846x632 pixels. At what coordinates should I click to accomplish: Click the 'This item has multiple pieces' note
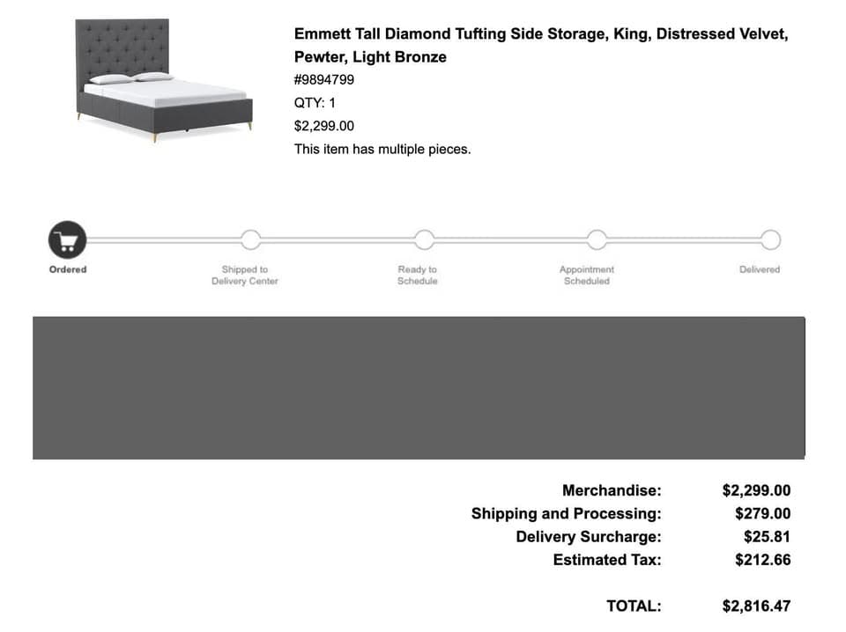click(x=382, y=150)
